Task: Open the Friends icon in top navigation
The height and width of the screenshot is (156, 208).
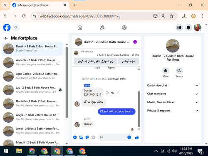Action: click(102, 27)
